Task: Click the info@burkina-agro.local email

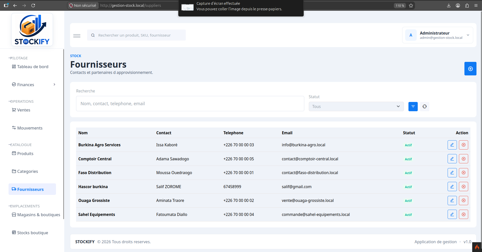Action: click(x=304, y=145)
